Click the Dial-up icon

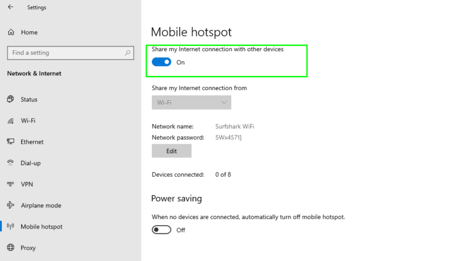11,163
